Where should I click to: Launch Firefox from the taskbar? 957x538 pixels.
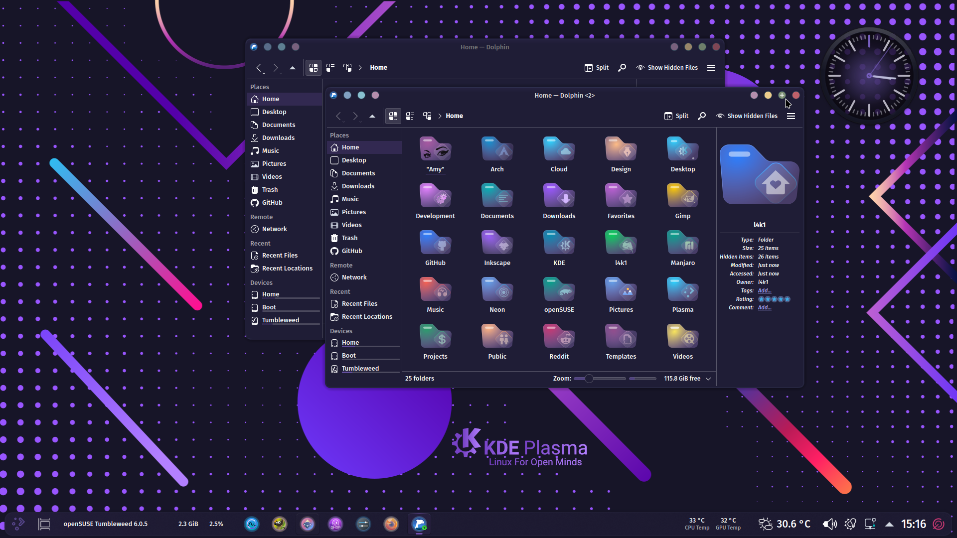coord(391,524)
